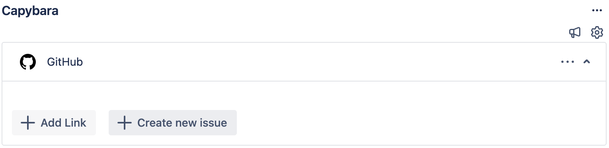Click the GitHub panel header bar
The width and height of the screenshot is (609, 148).
click(x=304, y=62)
